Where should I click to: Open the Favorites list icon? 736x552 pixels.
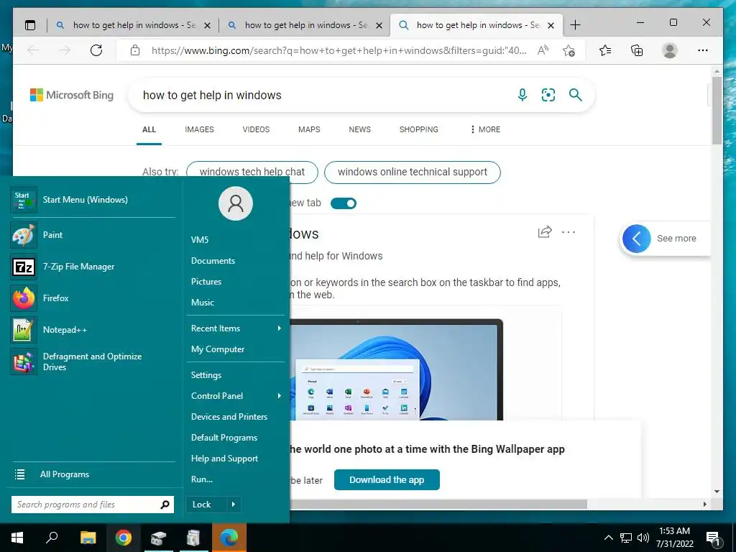coord(605,50)
